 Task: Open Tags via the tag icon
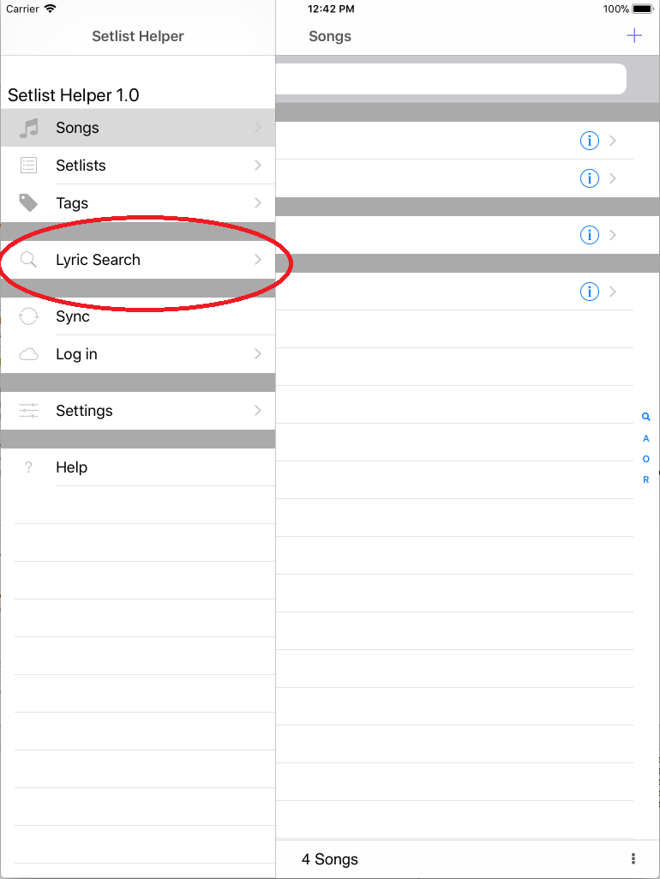[28, 202]
